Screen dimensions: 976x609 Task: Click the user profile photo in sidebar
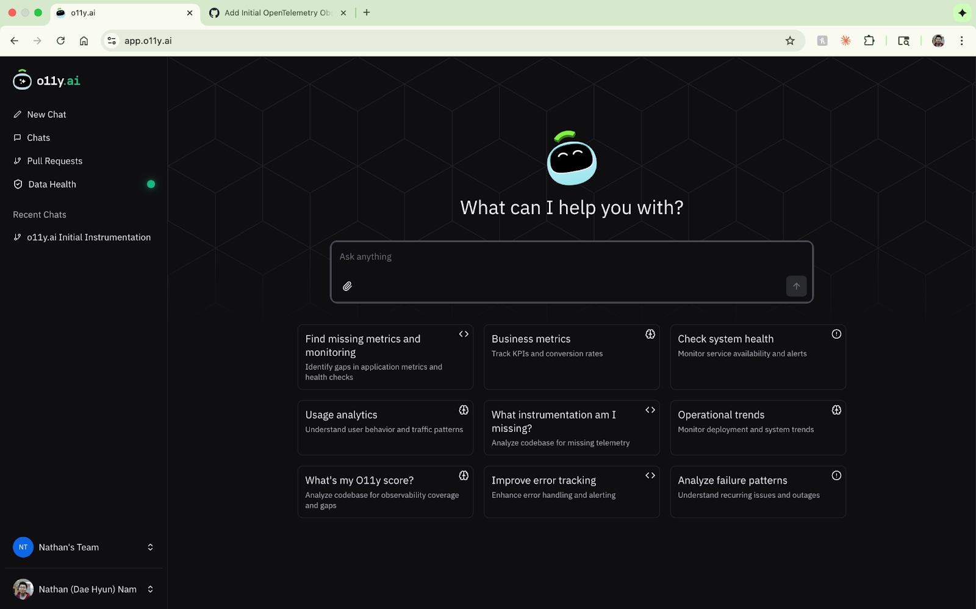point(23,589)
